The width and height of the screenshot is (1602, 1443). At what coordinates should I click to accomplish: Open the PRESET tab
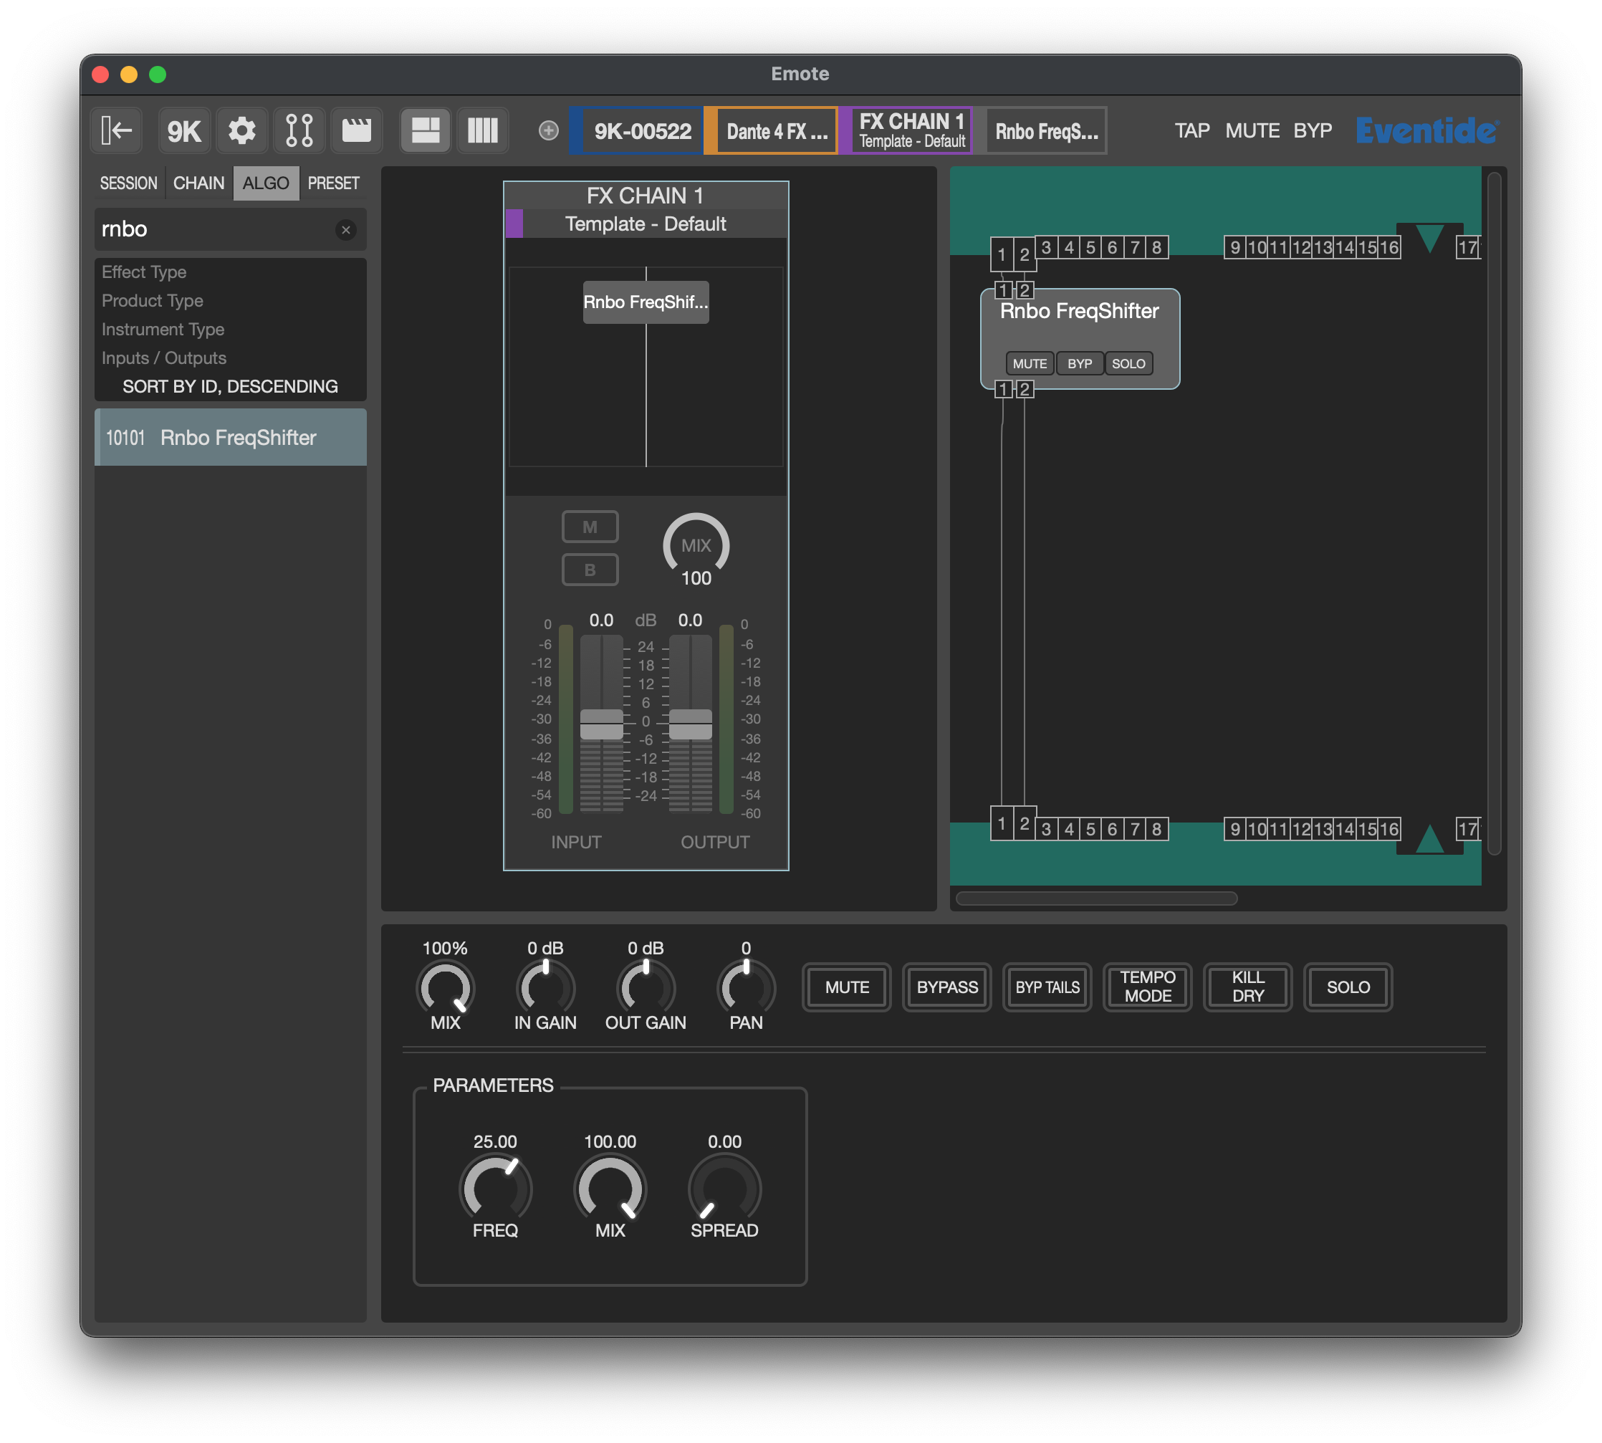(x=333, y=183)
